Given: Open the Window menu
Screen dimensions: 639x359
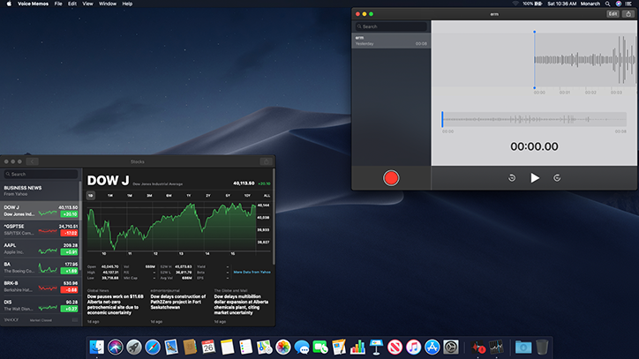Looking at the screenshot, I should [x=108, y=4].
